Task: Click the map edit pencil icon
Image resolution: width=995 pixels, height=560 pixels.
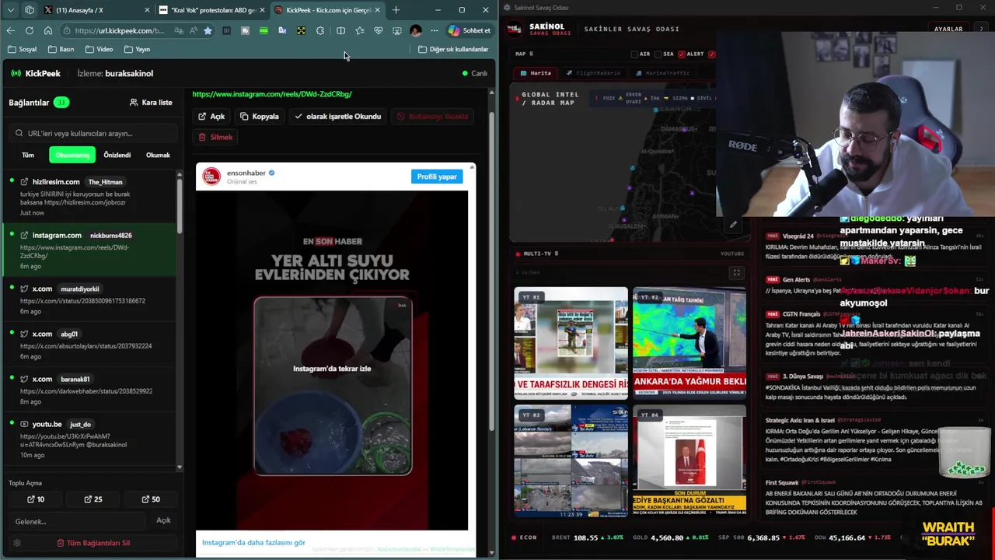Action: tap(733, 225)
